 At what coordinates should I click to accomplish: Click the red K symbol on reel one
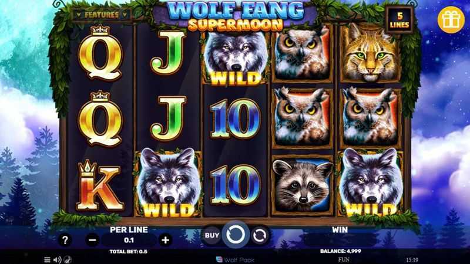[x=100, y=185]
